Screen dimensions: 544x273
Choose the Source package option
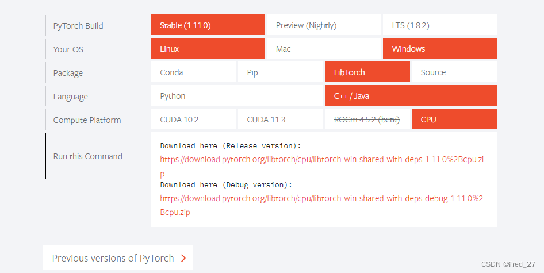click(x=454, y=72)
